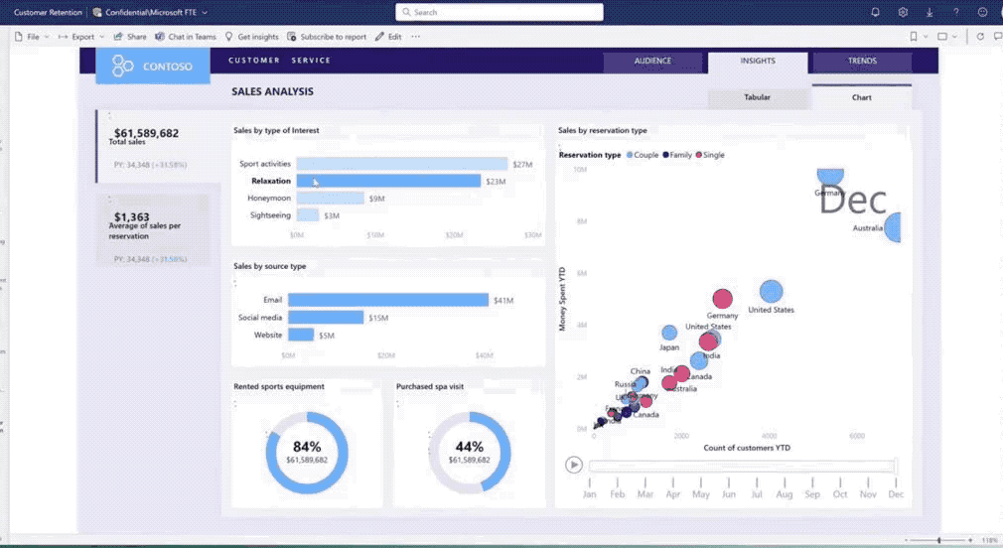Click the pink Germany bubble
The image size is (1003, 548).
coord(722,299)
